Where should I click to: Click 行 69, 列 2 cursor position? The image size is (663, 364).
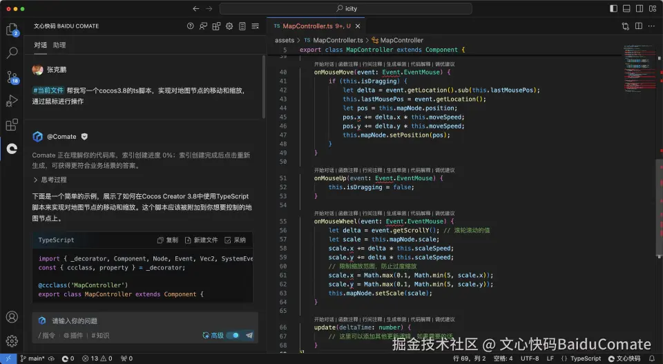[x=470, y=358]
